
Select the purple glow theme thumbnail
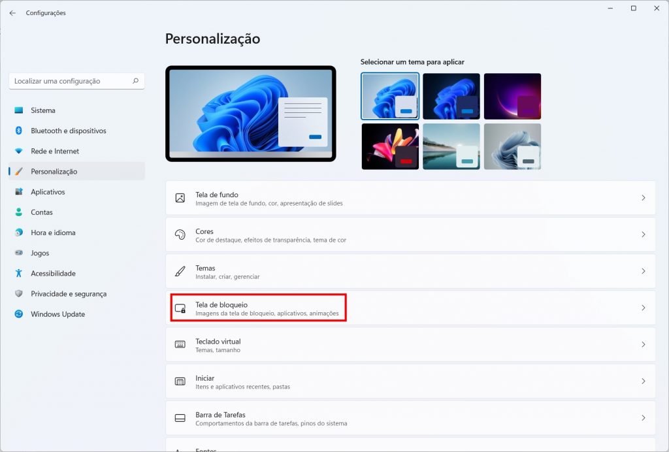click(512, 97)
